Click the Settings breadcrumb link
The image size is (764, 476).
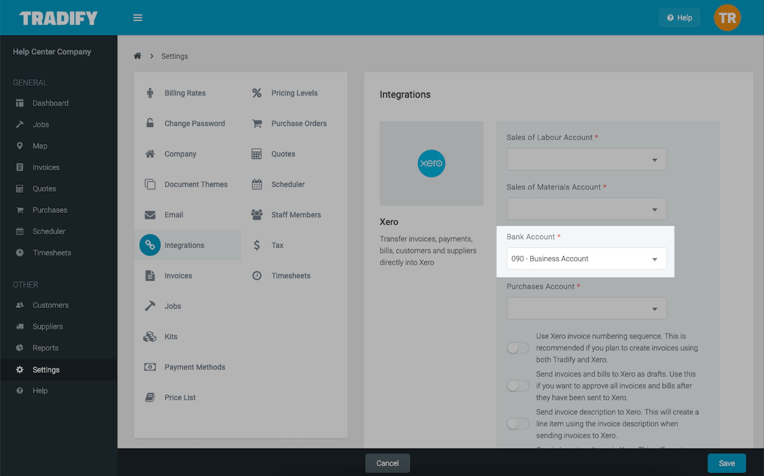pyautogui.click(x=175, y=56)
